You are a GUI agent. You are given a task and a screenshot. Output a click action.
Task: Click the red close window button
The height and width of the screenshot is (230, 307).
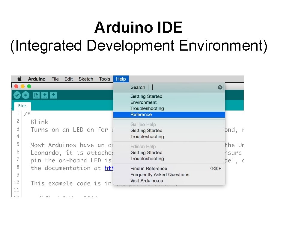pos(16,87)
